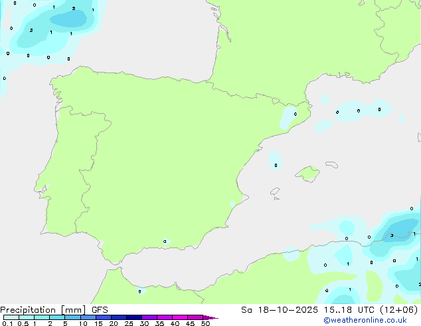Click Ibiza island outline on the map
This screenshot has height=326, width=421.
click(x=275, y=192)
